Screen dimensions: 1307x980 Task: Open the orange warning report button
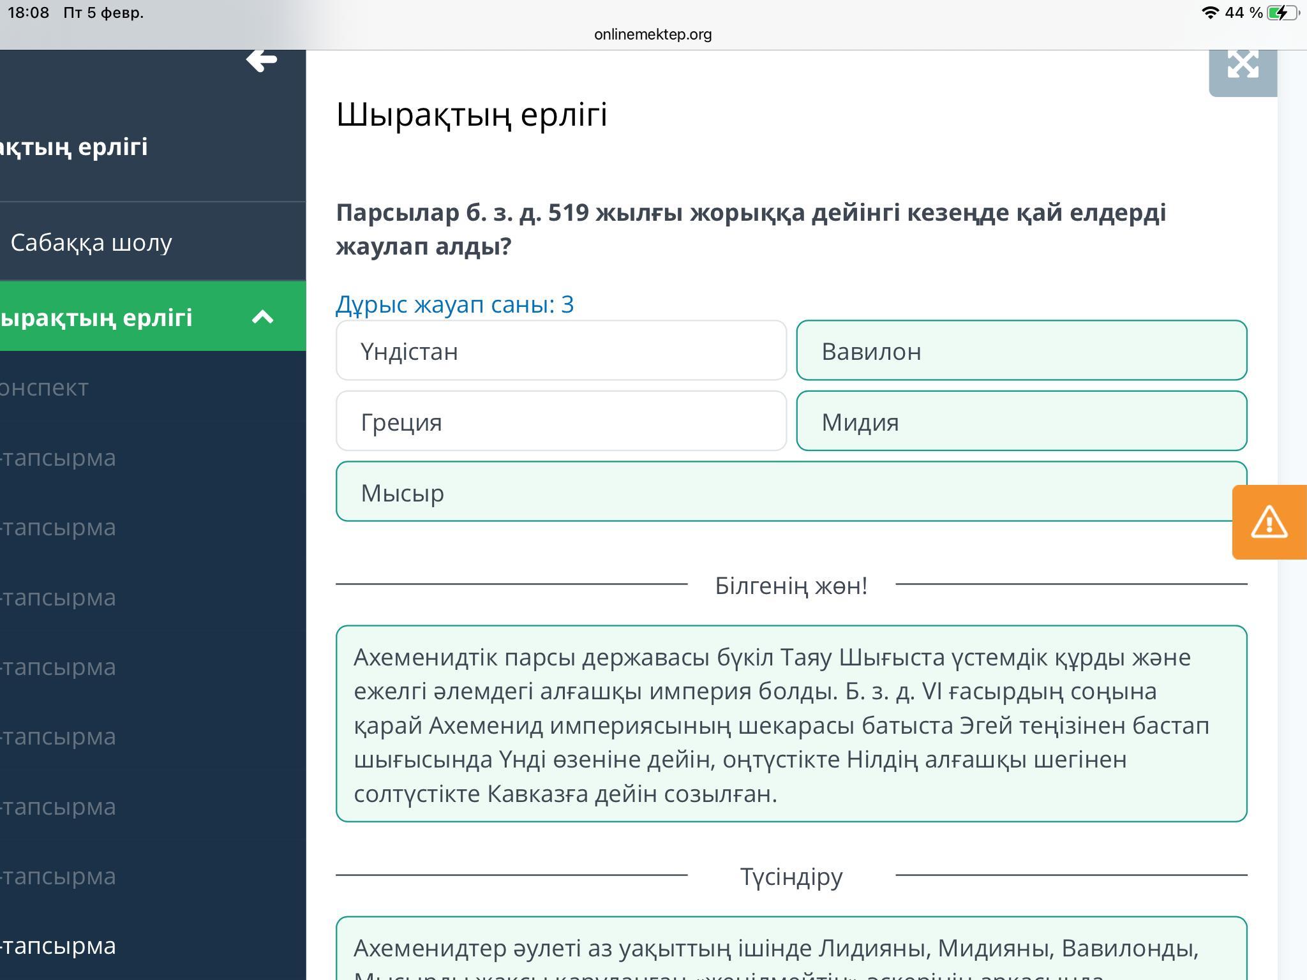pos(1269,523)
